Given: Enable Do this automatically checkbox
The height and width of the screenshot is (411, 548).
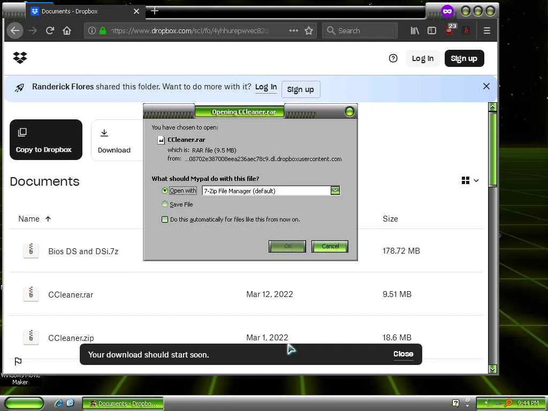Looking at the screenshot, I should [x=165, y=219].
